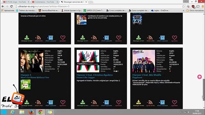Download torrent in the 'Cambiado el nombre' card
Viewport: 205px width, 115px height.
[x=83, y=38]
